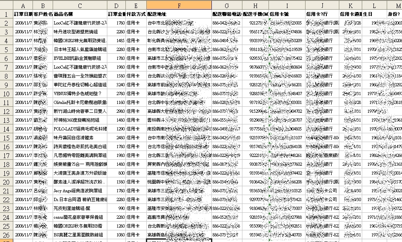Click the '商品名稱' header cell
The height and width of the screenshot is (242, 402).
[80, 14]
